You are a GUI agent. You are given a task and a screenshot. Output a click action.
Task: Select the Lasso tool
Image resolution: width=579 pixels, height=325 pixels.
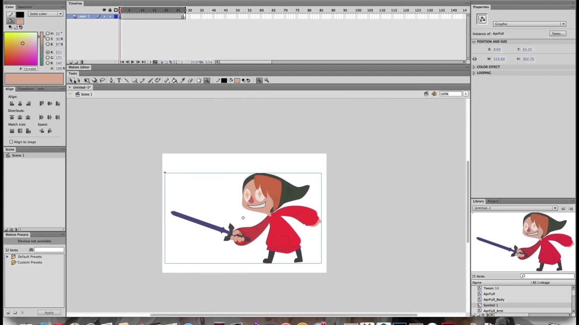click(x=103, y=80)
